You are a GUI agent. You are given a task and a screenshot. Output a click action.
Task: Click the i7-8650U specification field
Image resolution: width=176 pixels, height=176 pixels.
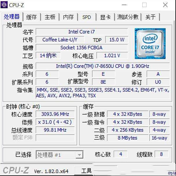coord(103,66)
